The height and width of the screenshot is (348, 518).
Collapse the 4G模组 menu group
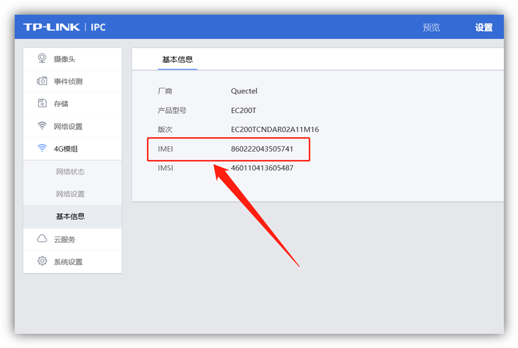pyautogui.click(x=72, y=149)
